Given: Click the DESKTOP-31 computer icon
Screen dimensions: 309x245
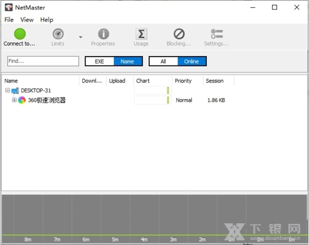Looking at the screenshot, I should click(x=15, y=91).
